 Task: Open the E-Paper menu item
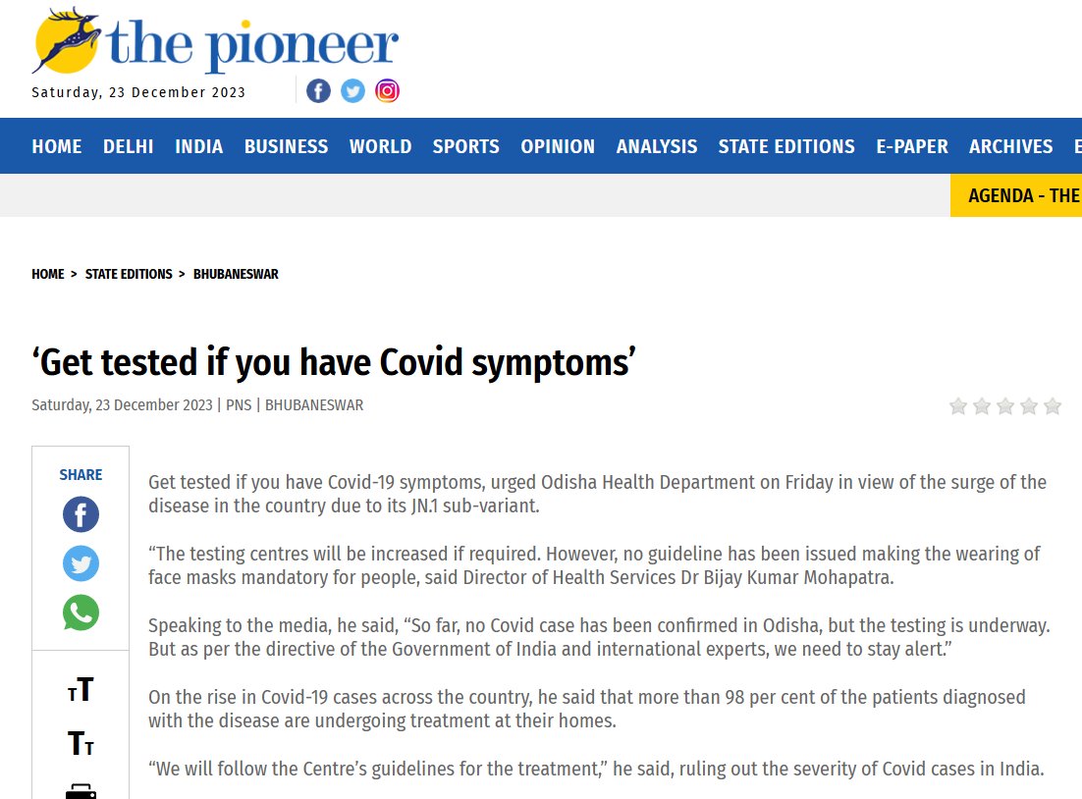pos(912,146)
